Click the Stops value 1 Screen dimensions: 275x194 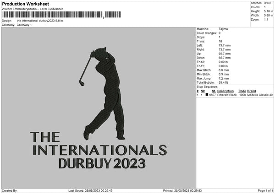click(220, 38)
